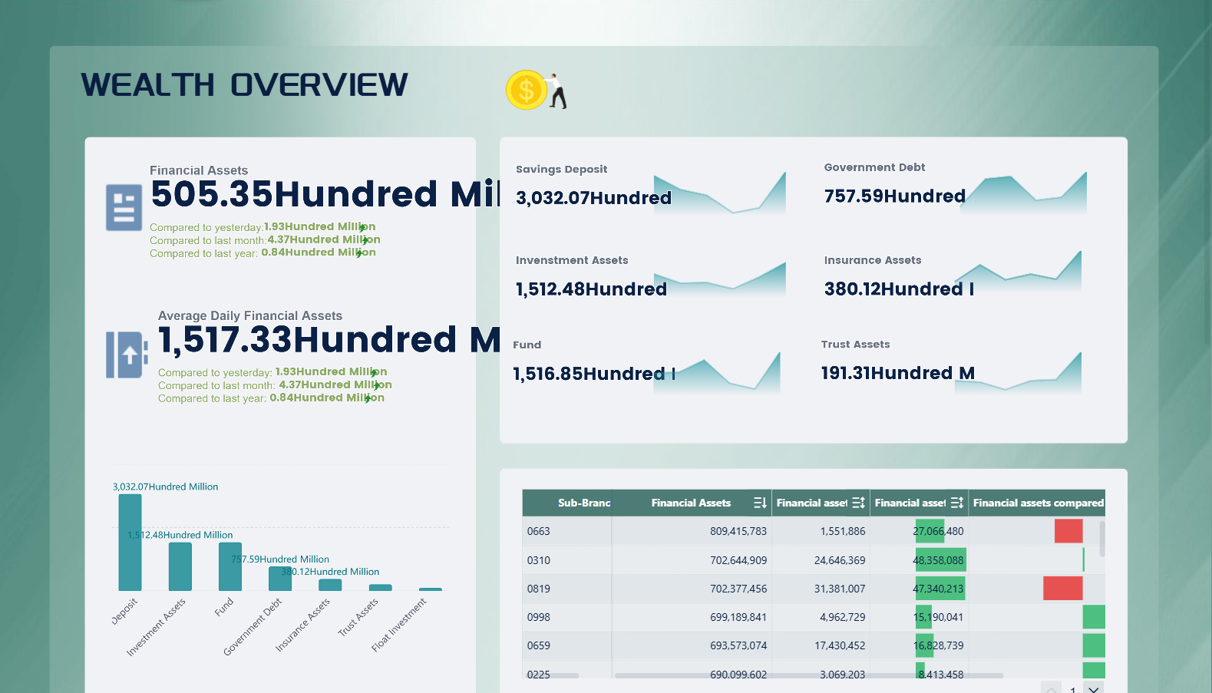Click the Financial Assets document icon
The width and height of the screenshot is (1212, 693).
[124, 207]
